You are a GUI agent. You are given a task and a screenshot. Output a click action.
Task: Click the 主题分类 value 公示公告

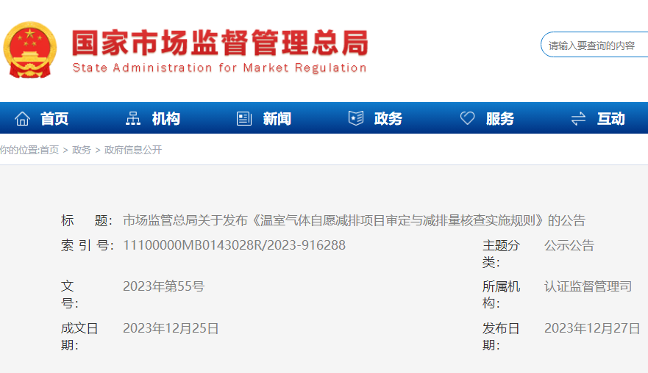click(x=569, y=245)
